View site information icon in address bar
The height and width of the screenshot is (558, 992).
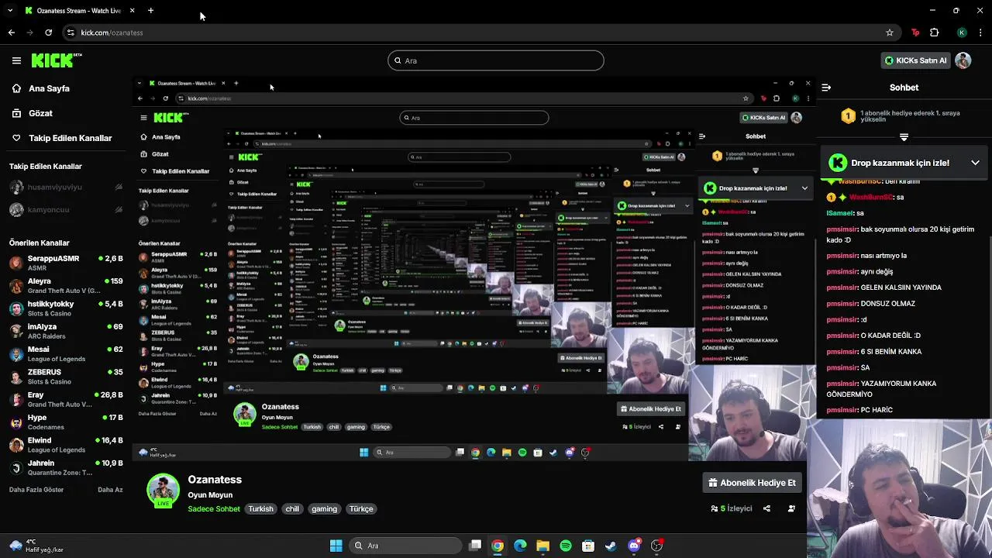71,33
